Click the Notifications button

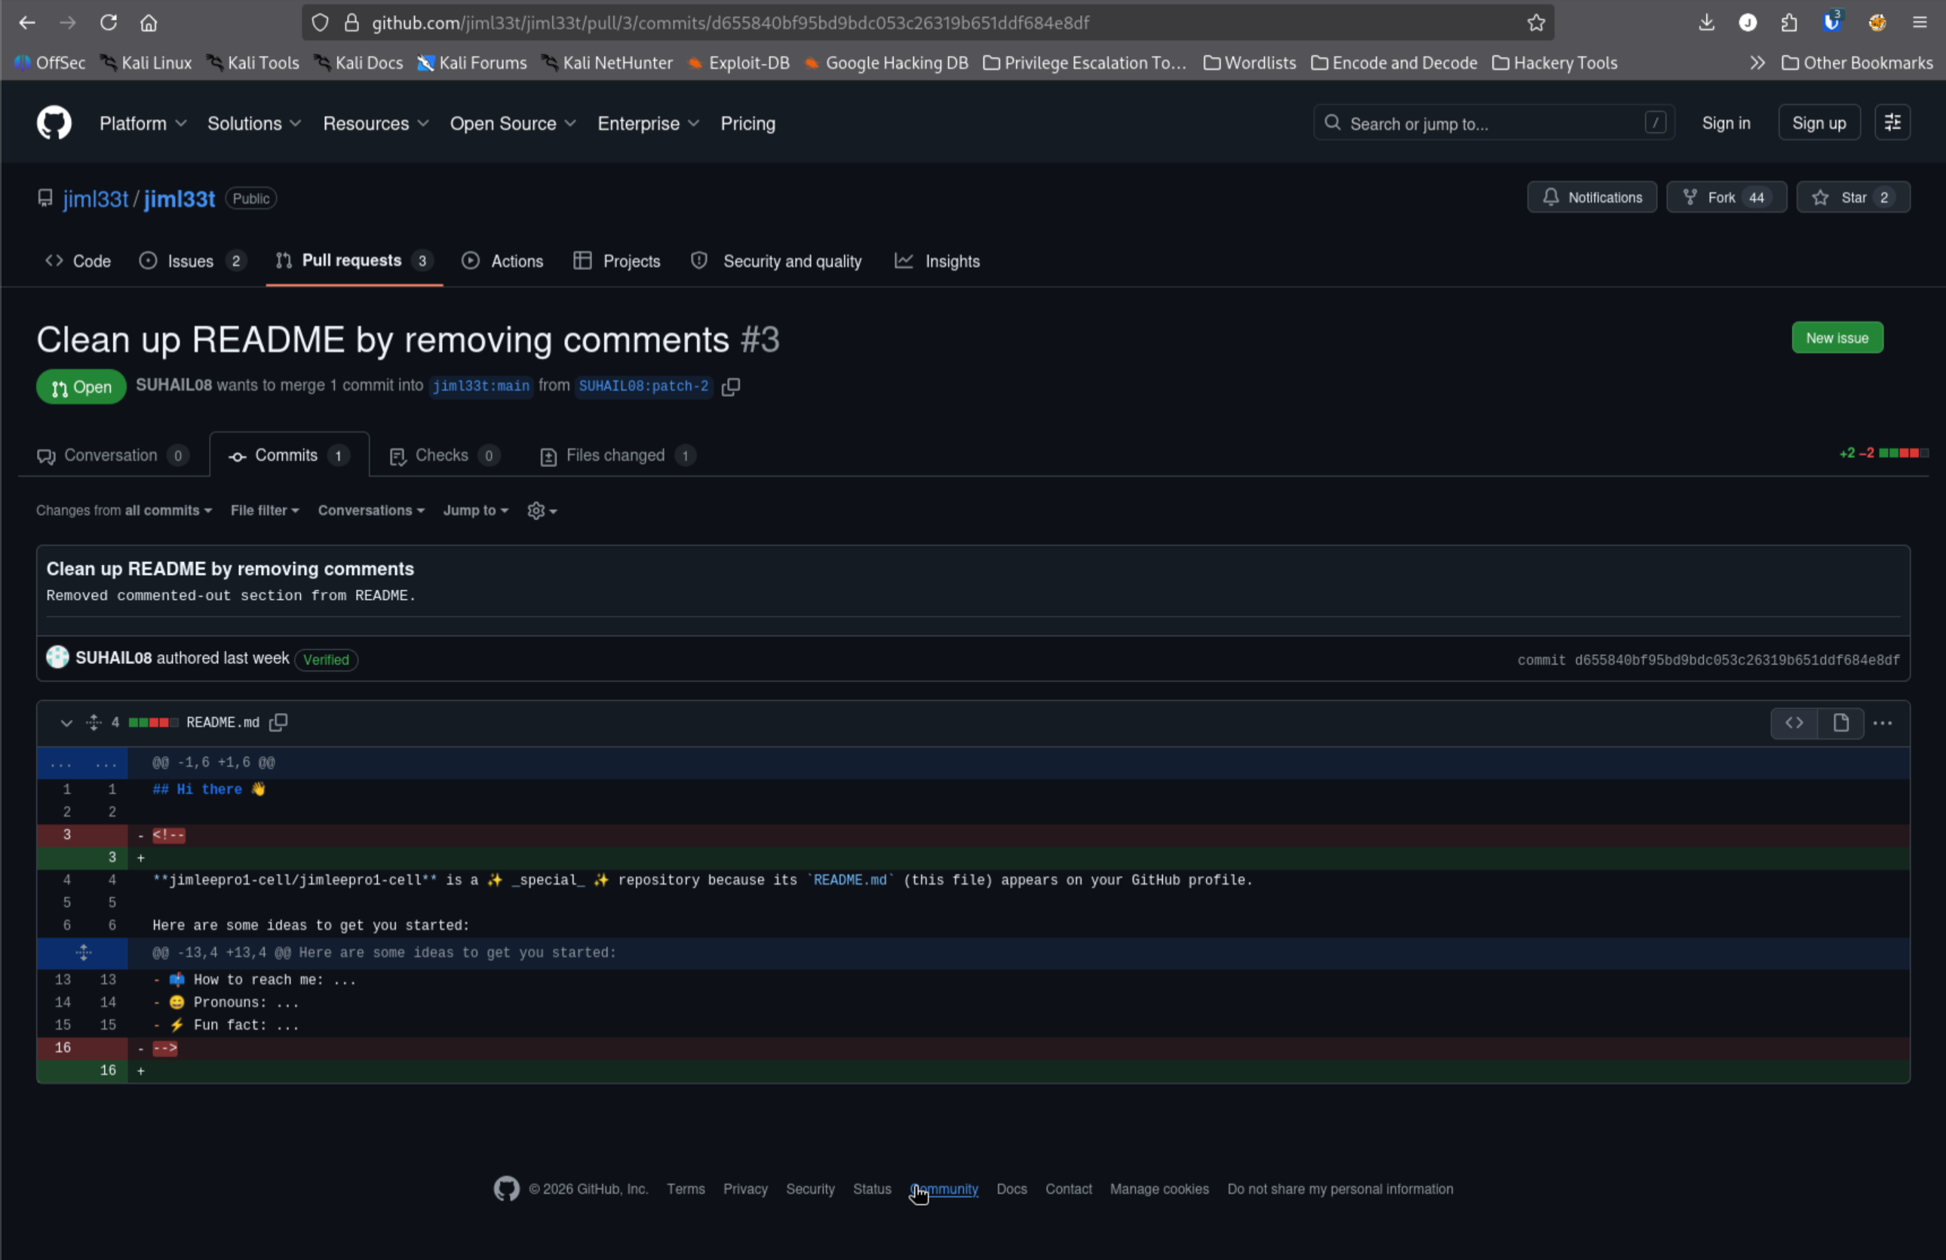(1592, 197)
